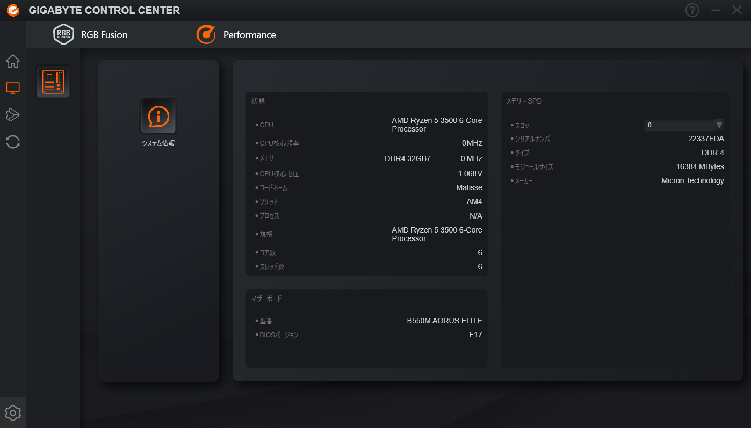The width and height of the screenshot is (751, 428).
Task: Click the Gigabyte logo icon in title bar
Action: pos(13,10)
